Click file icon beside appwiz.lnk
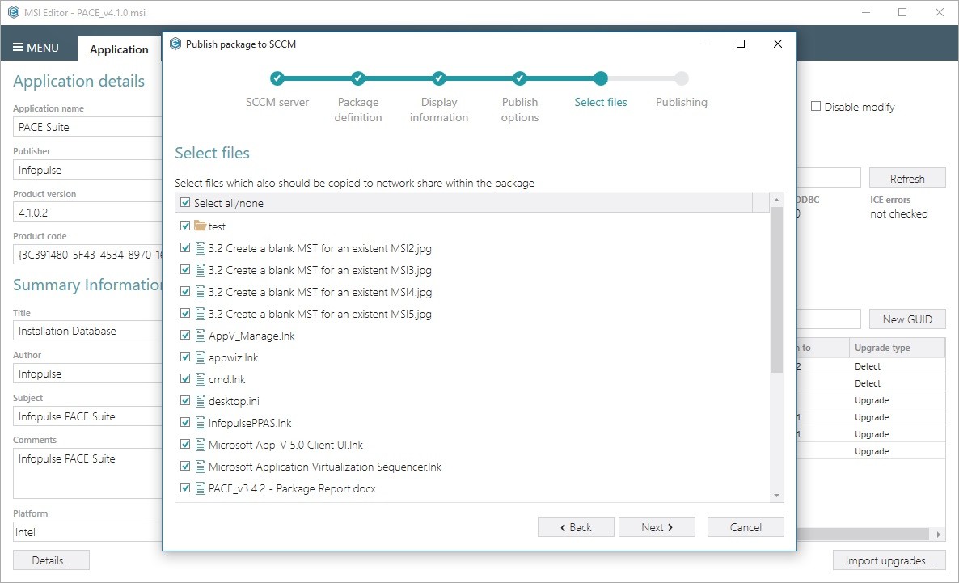 click(200, 357)
